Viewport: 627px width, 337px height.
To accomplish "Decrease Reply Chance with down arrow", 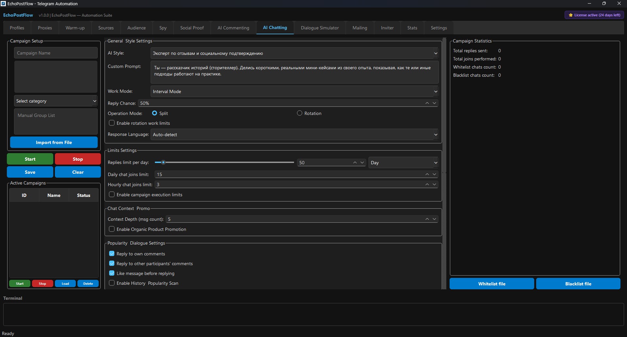I will [434, 103].
